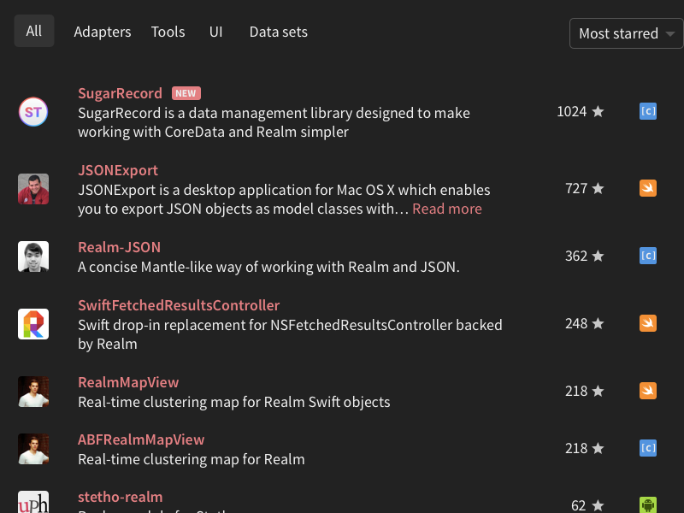Click the SugarRecord description text
684x513 pixels.
pos(274,122)
